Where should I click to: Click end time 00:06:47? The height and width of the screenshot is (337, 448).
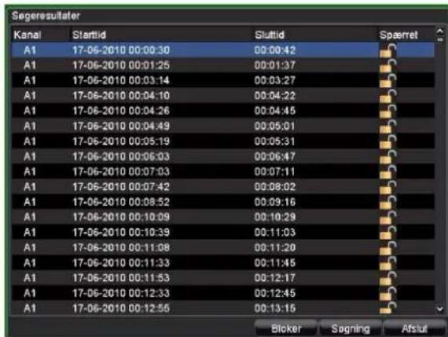pos(274,156)
